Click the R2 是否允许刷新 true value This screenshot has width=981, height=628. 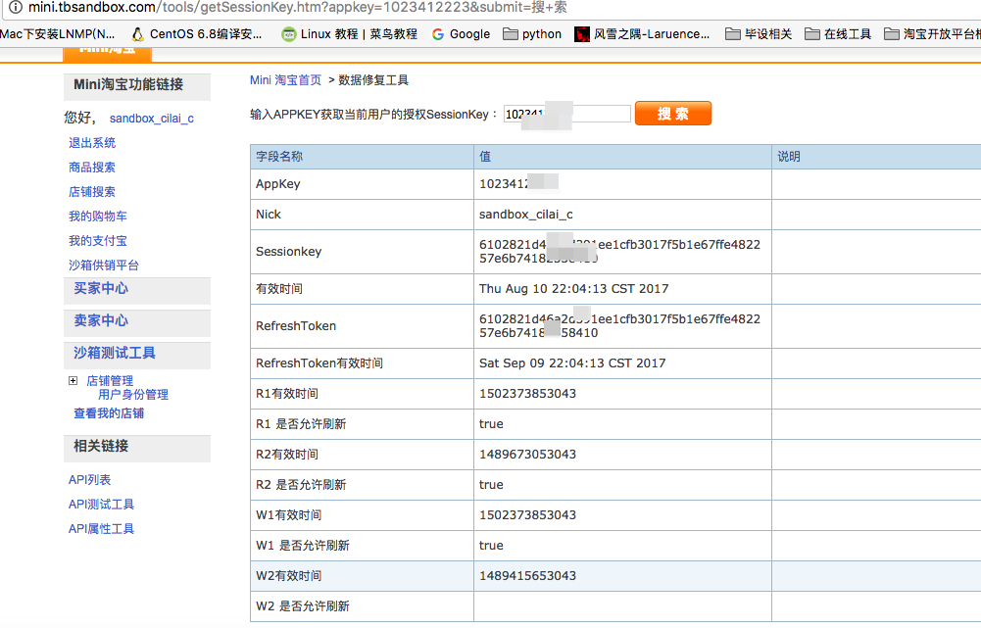(491, 484)
